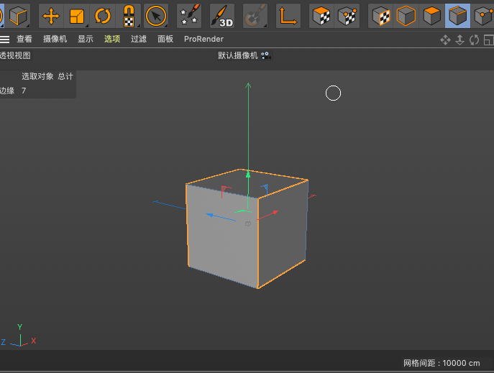This screenshot has width=494, height=373.
Task: Open the highlighted 选项 menu
Action: click(112, 39)
